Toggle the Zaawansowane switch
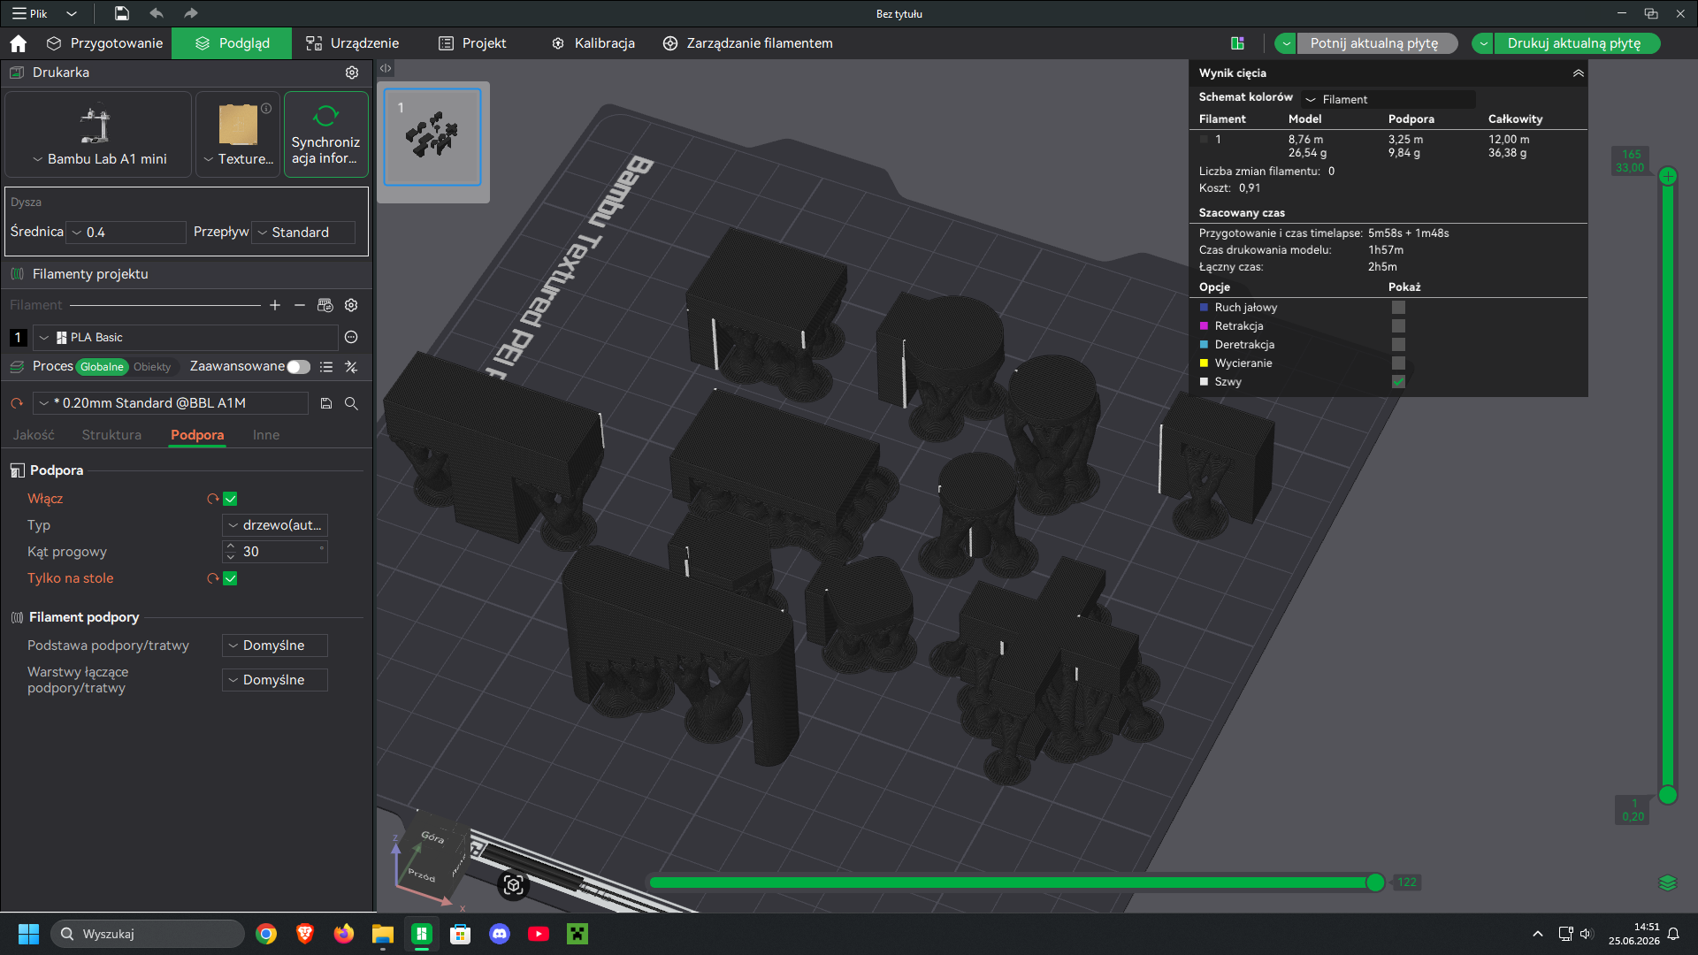Viewport: 1698px width, 955px height. [299, 367]
